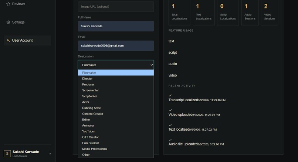Viewport: 298px width, 162px height.
Task: Click the S avatar badge in sidebar
Action: (x=7, y=154)
